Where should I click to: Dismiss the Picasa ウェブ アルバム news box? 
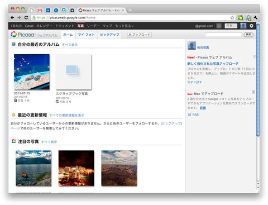point(255,56)
